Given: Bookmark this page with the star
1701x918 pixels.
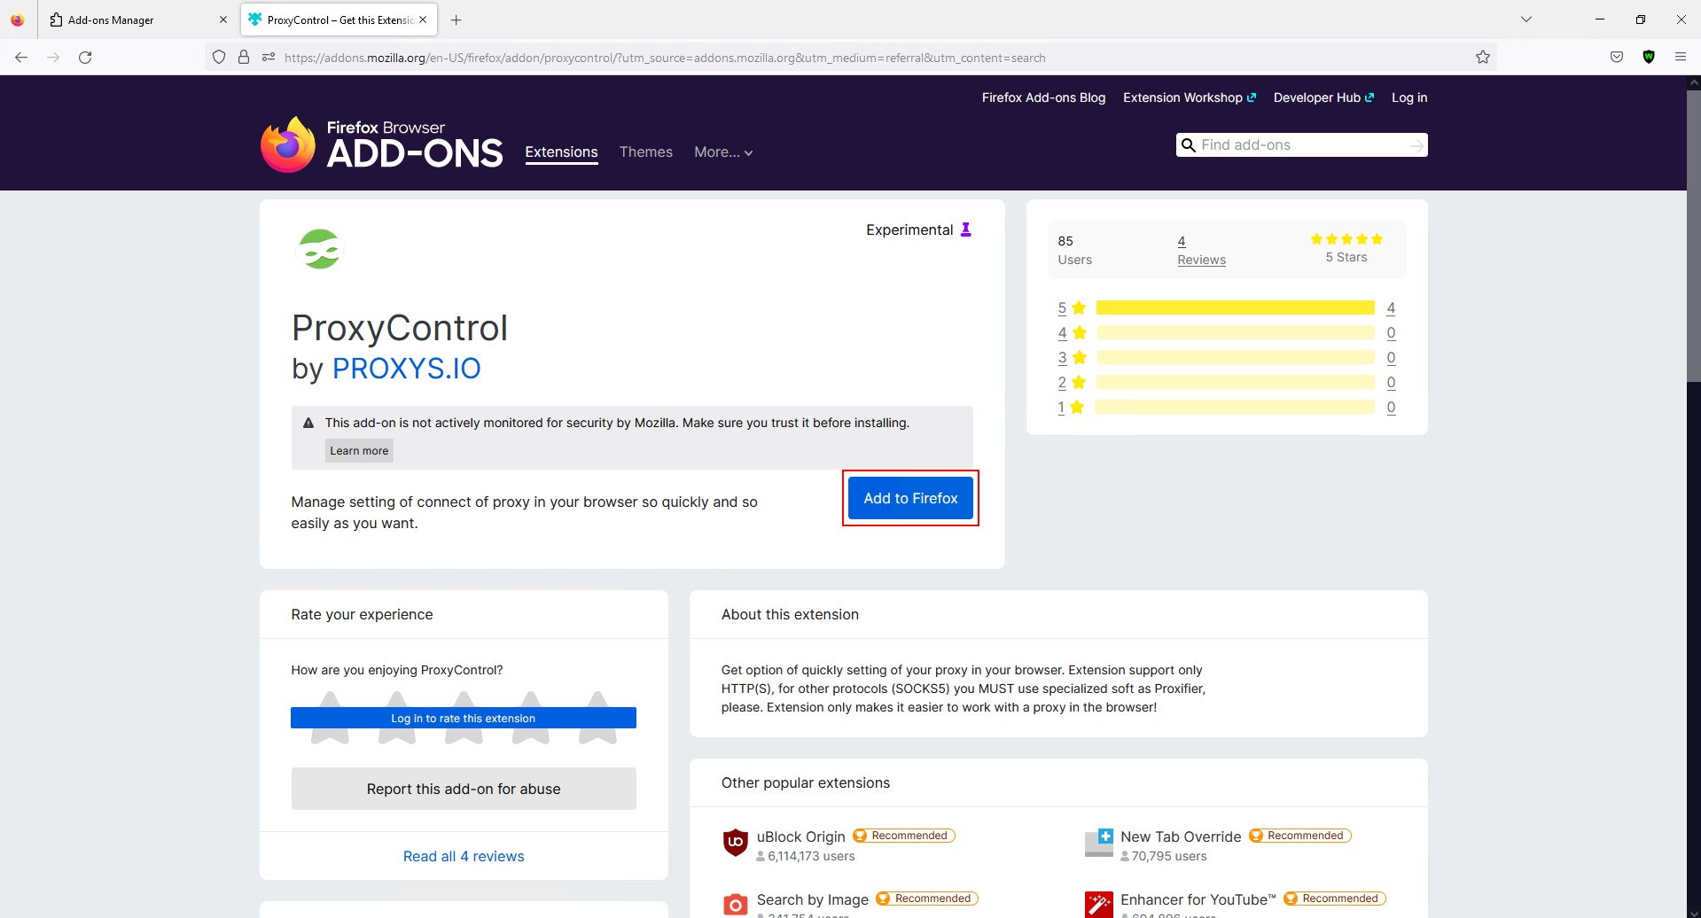Looking at the screenshot, I should pos(1483,58).
